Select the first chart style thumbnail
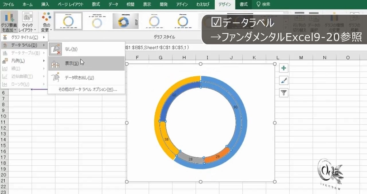 coord(68,21)
